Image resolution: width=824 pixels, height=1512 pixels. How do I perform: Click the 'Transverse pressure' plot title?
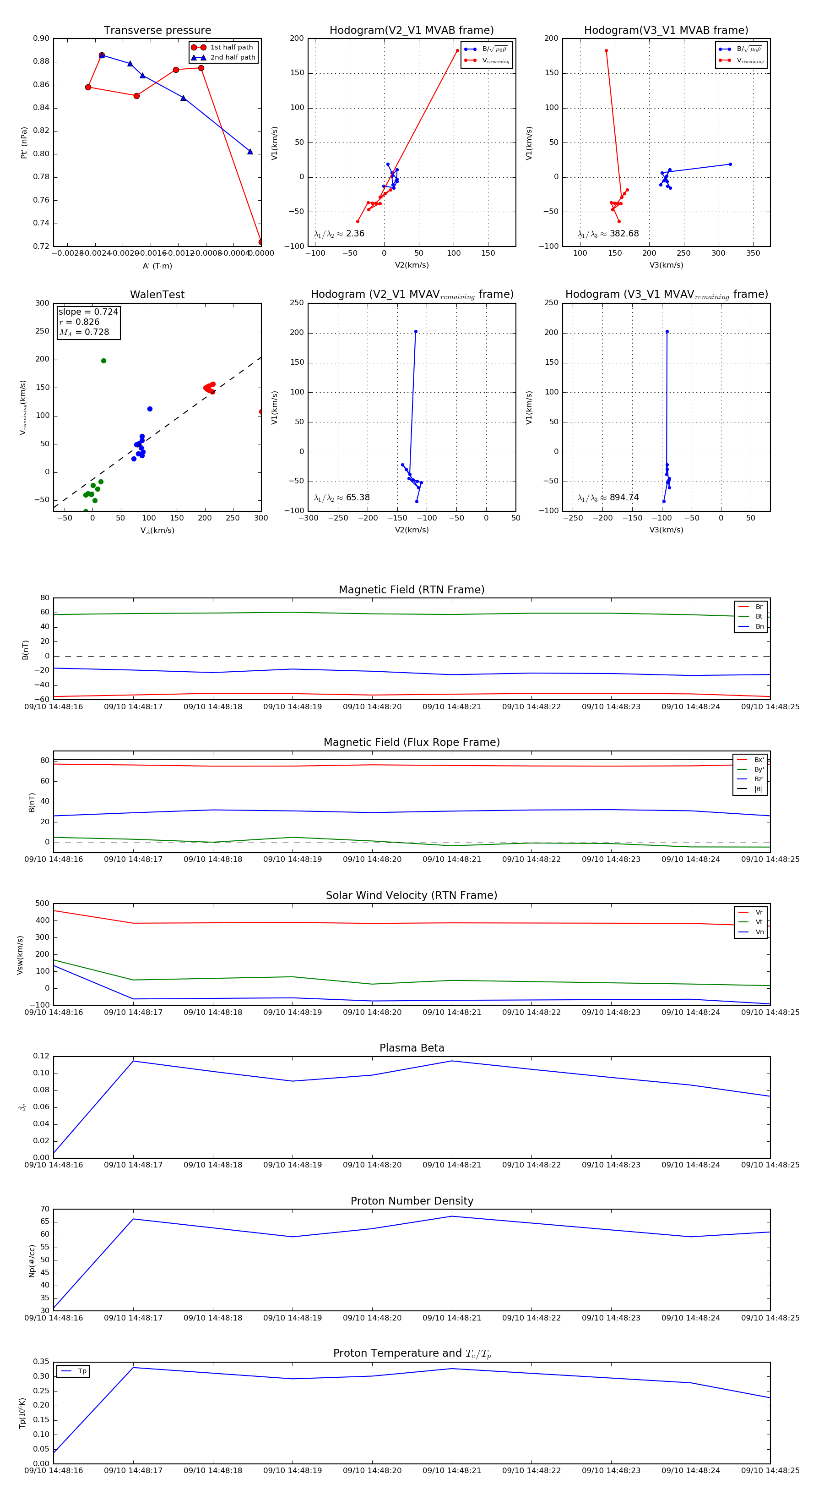(x=157, y=31)
